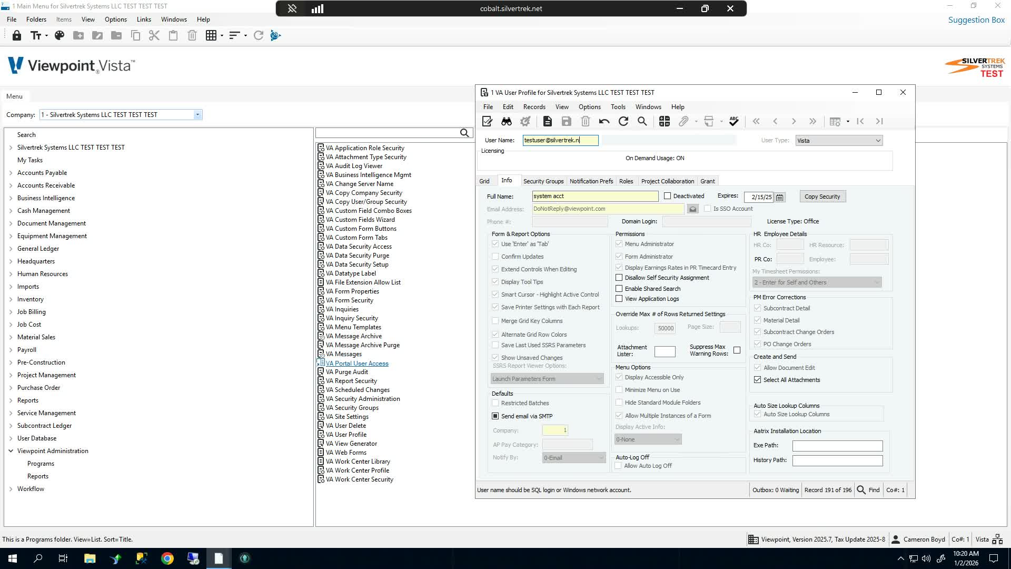Click the undo arrow icon
The image size is (1011, 569).
604,121
